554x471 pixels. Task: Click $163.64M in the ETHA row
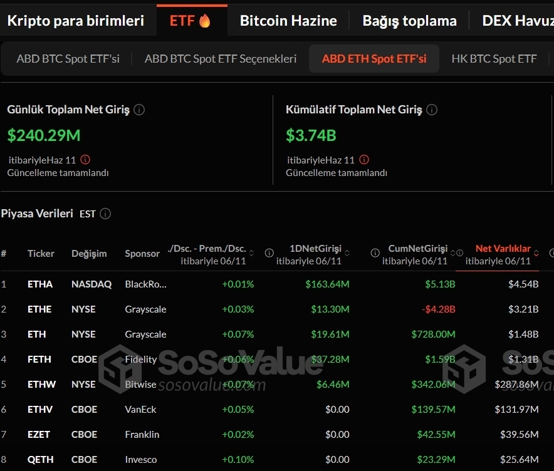point(327,284)
